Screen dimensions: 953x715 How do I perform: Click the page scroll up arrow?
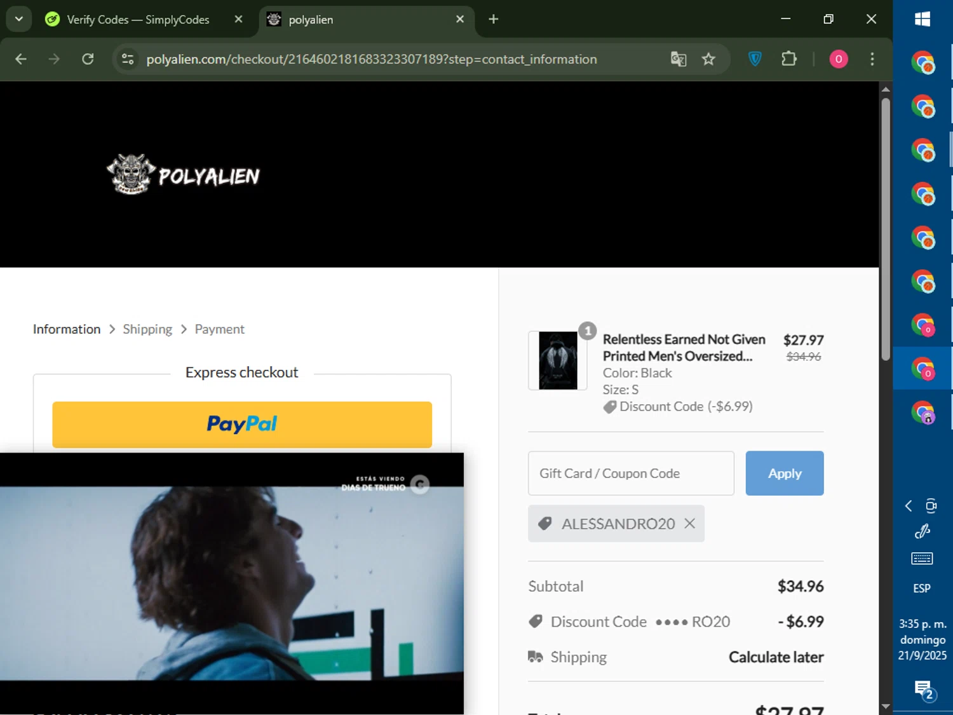(886, 89)
